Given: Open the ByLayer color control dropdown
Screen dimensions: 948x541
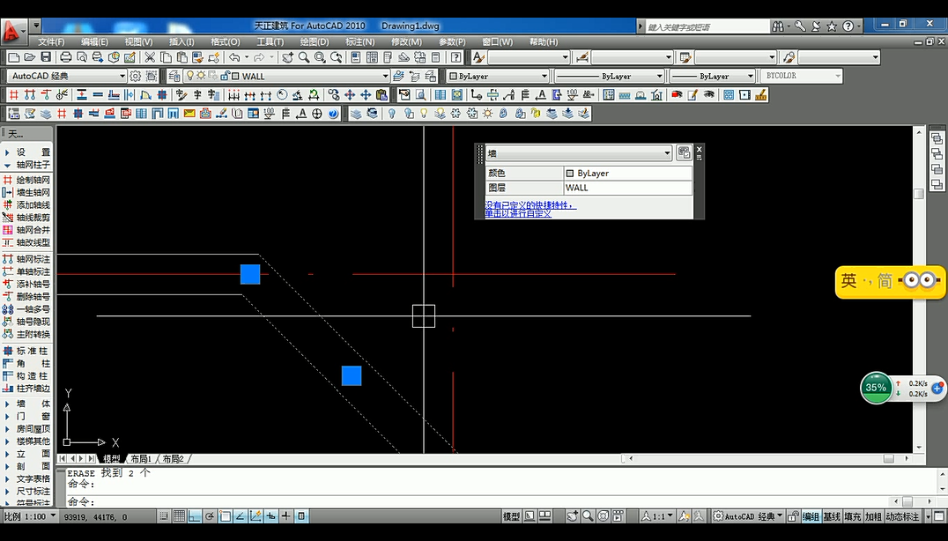Looking at the screenshot, I should [544, 77].
